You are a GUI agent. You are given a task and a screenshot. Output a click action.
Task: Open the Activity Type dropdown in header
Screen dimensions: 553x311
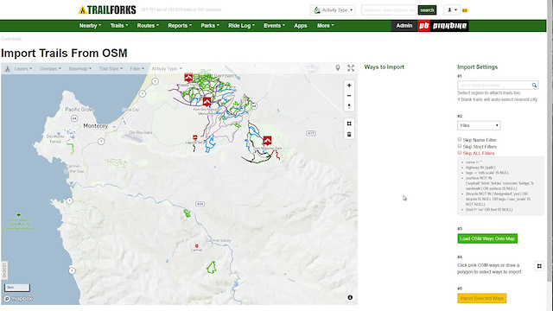pos(333,10)
